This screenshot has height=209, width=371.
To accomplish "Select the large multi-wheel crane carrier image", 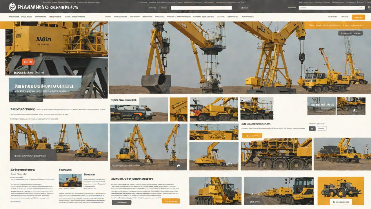I will (x=276, y=154).
